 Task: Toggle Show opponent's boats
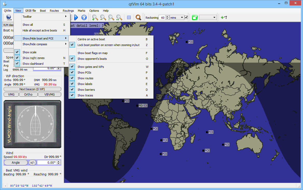coord(111,59)
